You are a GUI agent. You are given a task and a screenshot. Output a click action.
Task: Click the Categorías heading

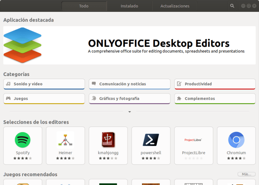coord(16,74)
